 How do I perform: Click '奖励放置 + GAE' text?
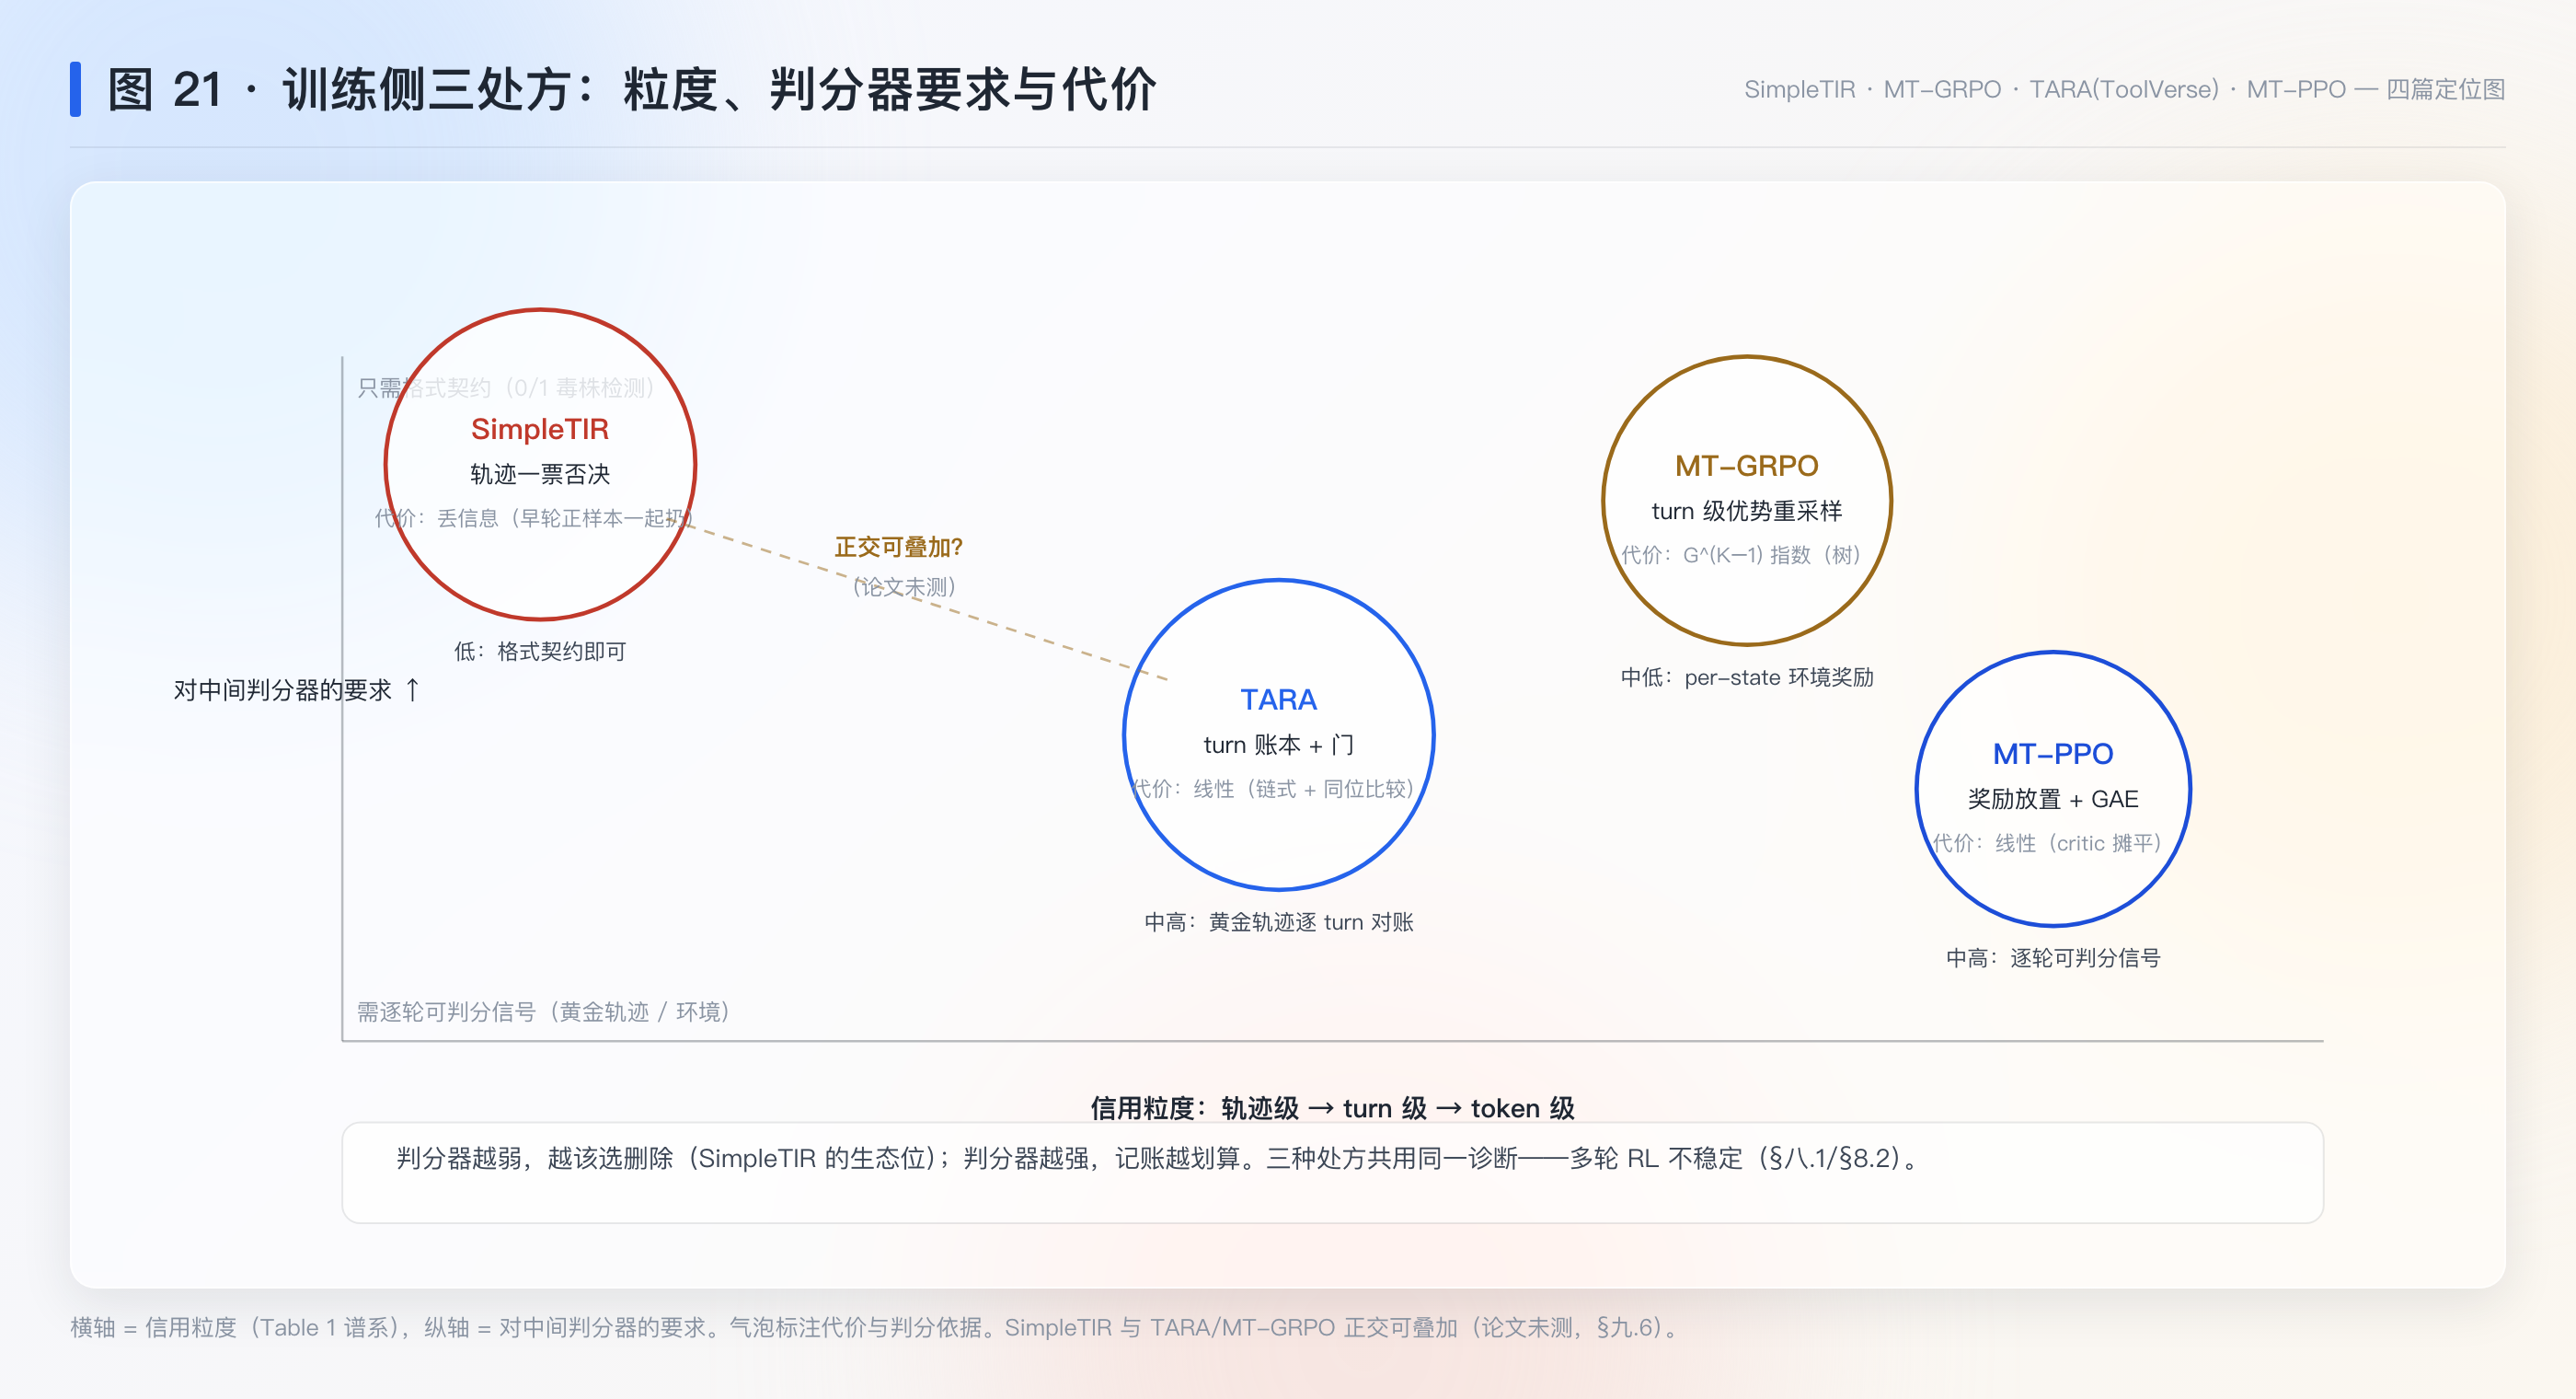[2052, 799]
